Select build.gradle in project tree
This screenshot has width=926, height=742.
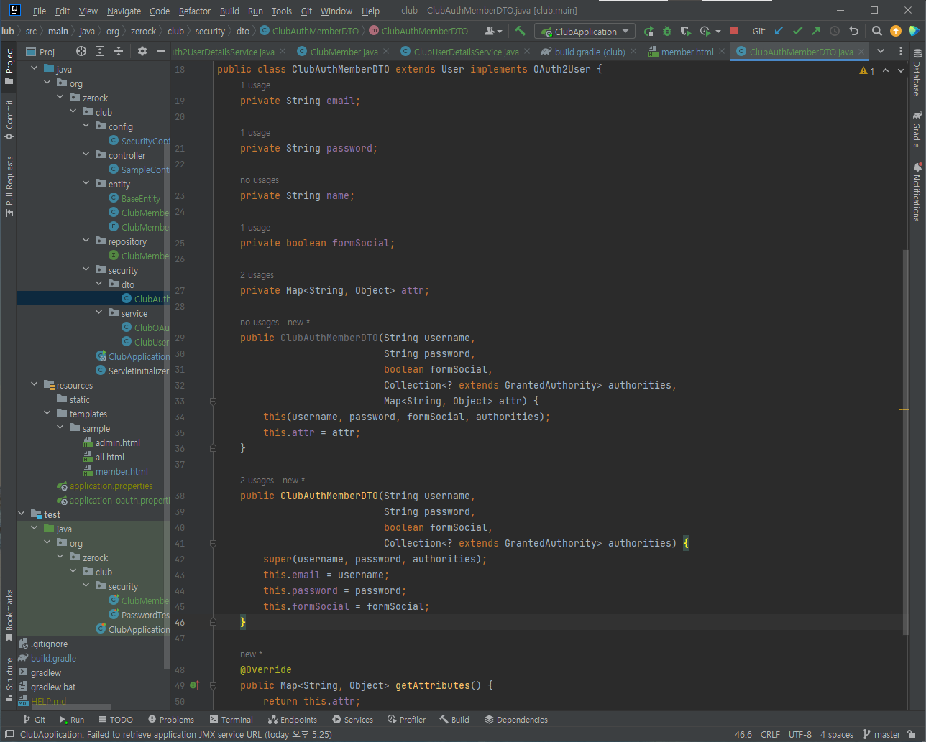pyautogui.click(x=53, y=658)
